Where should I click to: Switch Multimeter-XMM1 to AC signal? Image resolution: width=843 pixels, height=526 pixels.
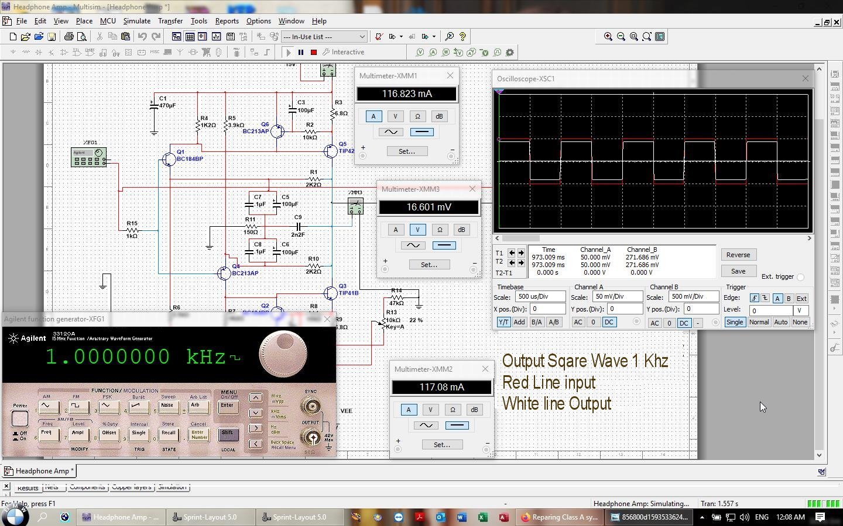point(391,132)
